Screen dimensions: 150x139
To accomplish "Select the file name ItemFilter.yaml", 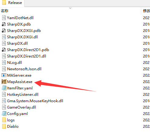I will [20, 88].
